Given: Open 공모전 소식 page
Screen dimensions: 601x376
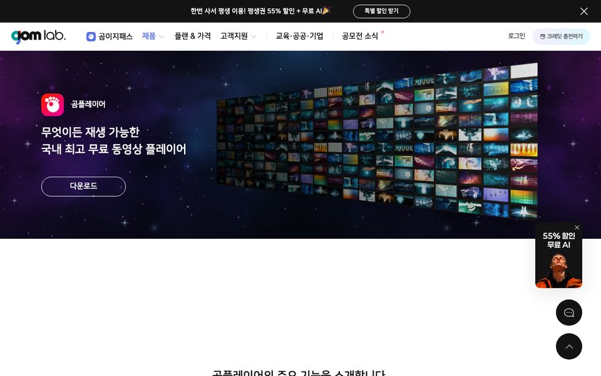Looking at the screenshot, I should point(360,36).
